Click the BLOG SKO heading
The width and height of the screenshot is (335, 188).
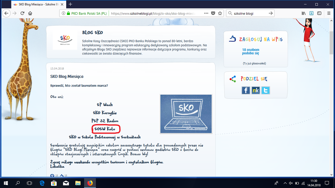pos(93,32)
